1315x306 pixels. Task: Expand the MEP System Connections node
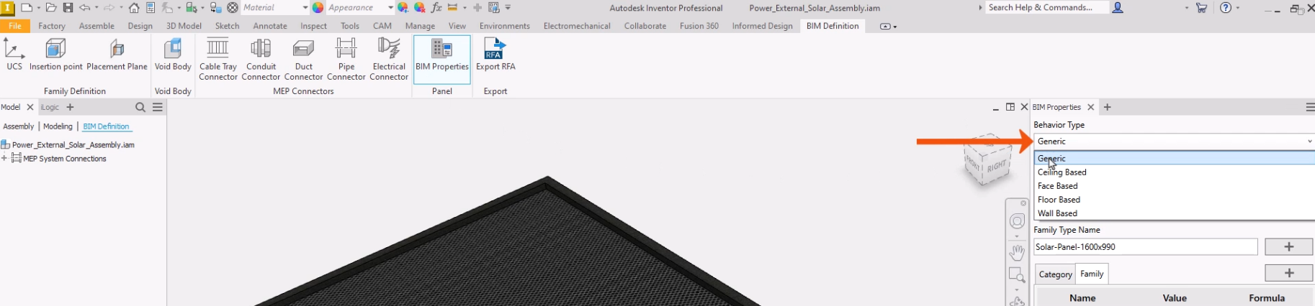[5, 159]
